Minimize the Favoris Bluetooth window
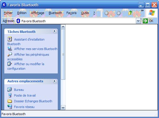The height and width of the screenshot is (118, 159). pyautogui.click(x=141, y=5)
